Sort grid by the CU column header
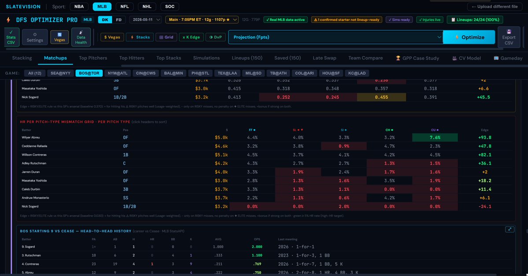The height and width of the screenshot is (276, 528). [x=435, y=130]
